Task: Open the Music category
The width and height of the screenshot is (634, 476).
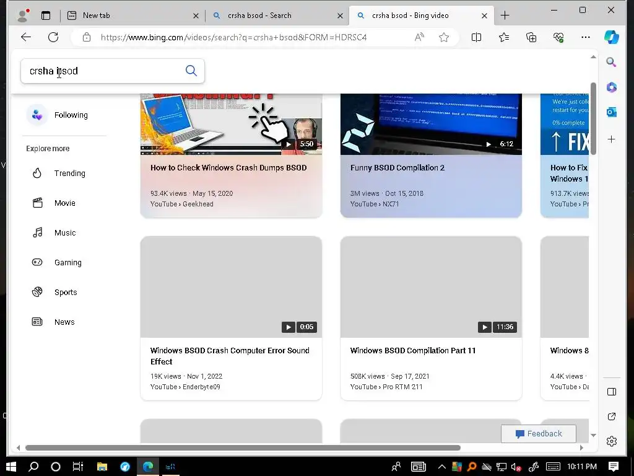Action: coord(54,233)
